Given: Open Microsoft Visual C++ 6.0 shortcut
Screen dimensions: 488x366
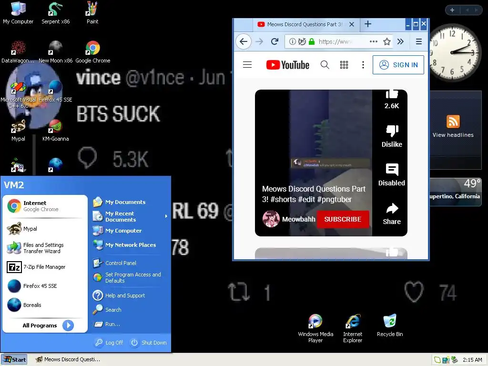Looking at the screenshot, I should point(18,94).
